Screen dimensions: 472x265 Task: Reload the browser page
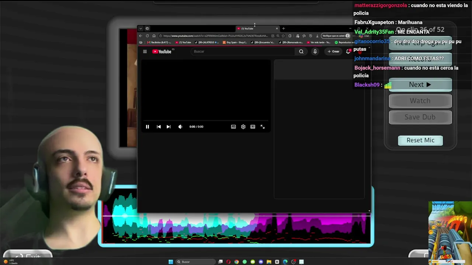pos(147,36)
